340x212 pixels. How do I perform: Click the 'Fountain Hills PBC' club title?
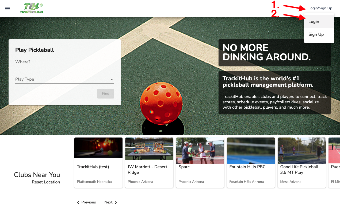(247, 167)
